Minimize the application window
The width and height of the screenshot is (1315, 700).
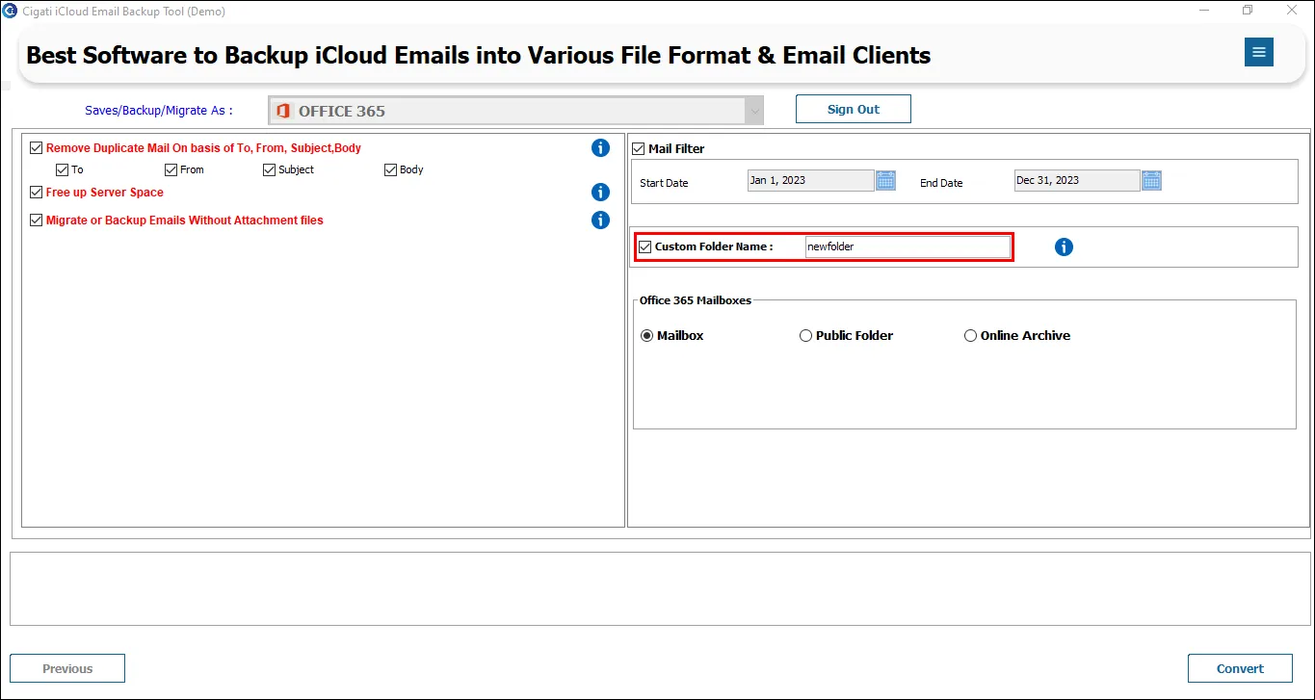1205,11
